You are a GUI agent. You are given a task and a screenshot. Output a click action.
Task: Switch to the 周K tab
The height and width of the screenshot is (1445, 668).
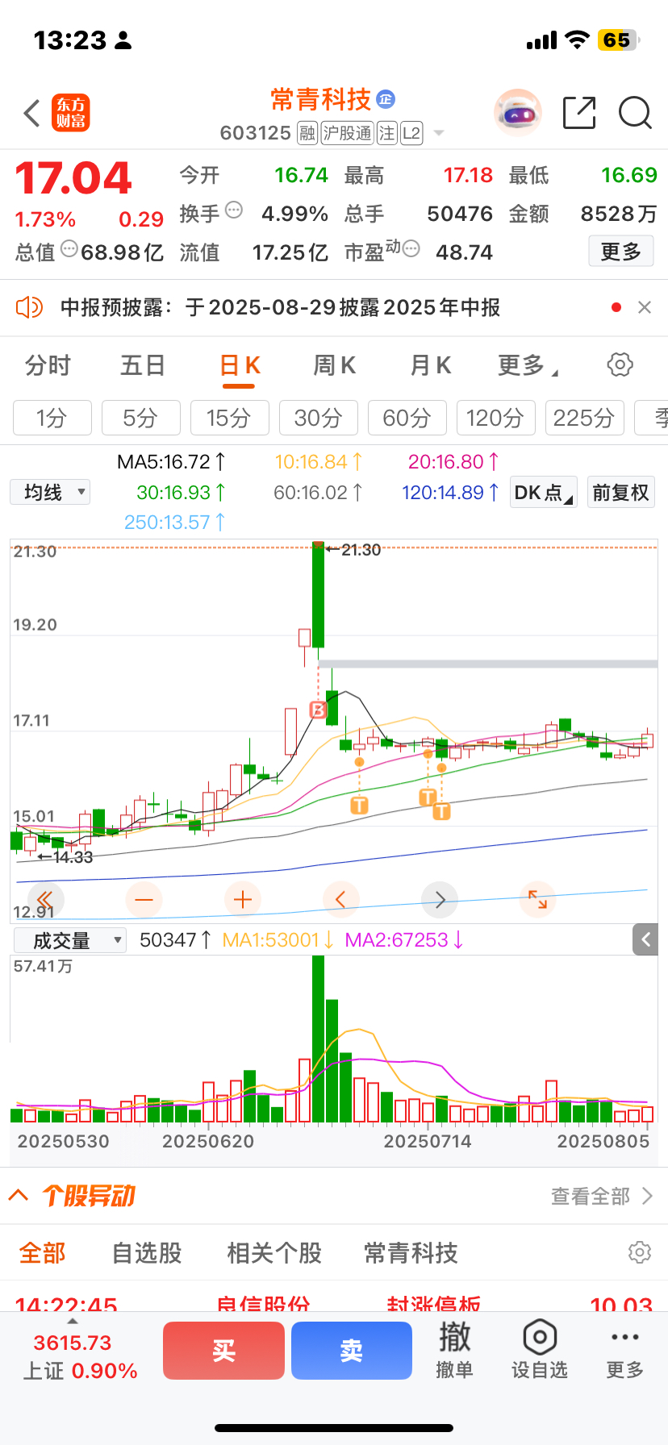(x=335, y=365)
